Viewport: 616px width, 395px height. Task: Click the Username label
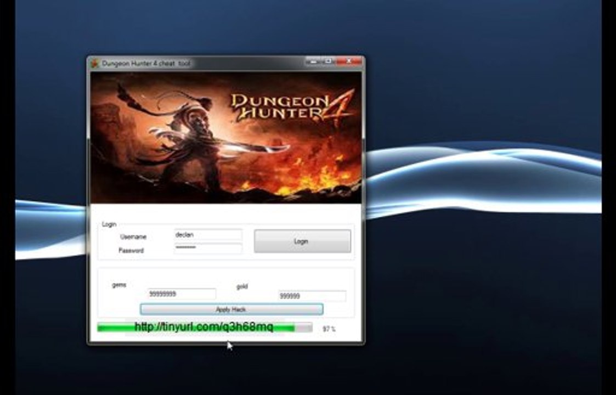click(x=133, y=236)
